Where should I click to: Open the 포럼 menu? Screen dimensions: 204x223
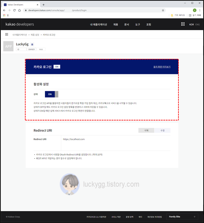(149, 24)
